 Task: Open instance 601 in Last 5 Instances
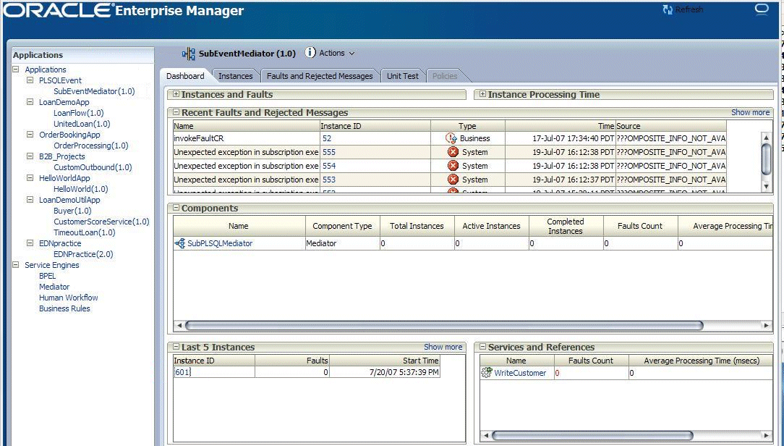click(182, 372)
